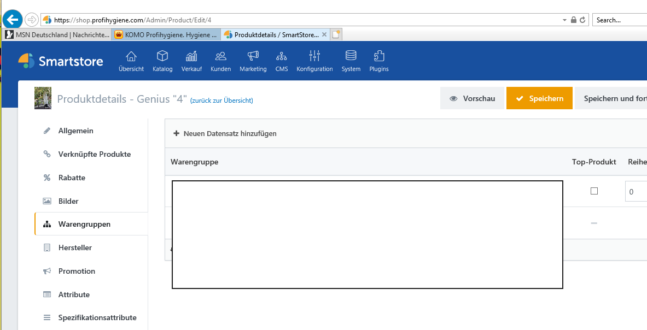Open the address bar autocomplete dropdown arrow
The image size is (647, 330).
click(x=564, y=19)
